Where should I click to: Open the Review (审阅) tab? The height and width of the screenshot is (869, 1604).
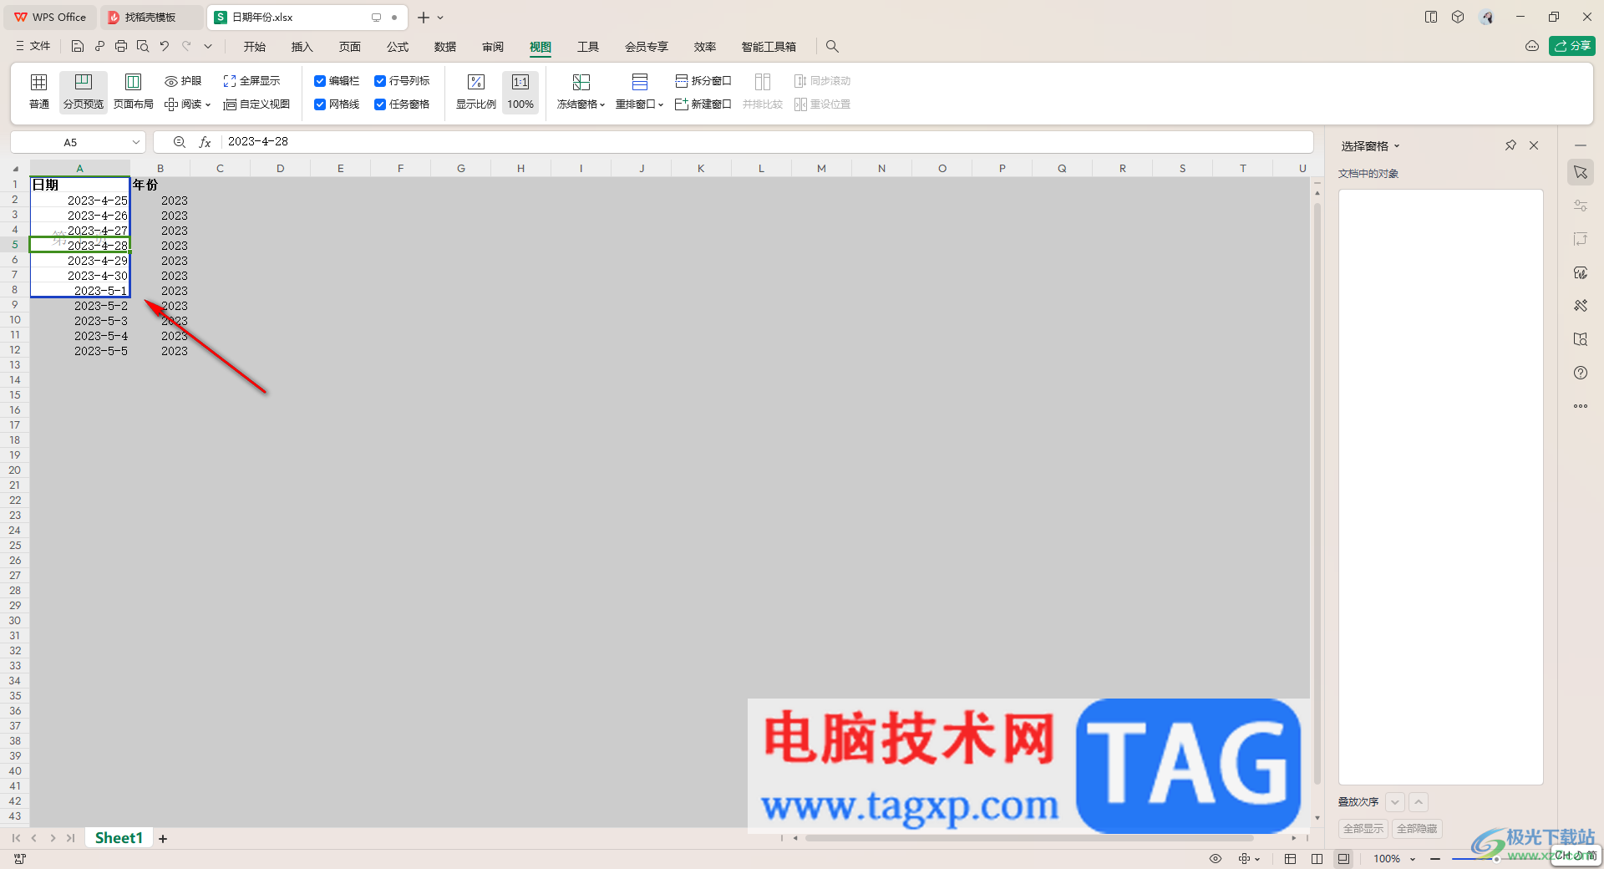(493, 47)
